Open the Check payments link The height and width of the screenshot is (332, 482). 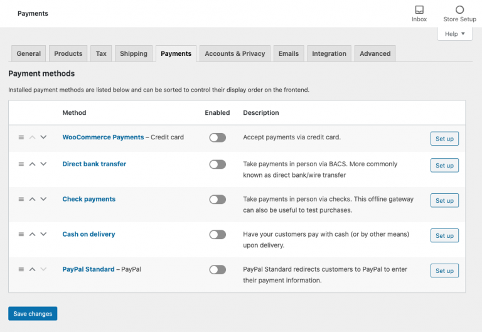(89, 199)
